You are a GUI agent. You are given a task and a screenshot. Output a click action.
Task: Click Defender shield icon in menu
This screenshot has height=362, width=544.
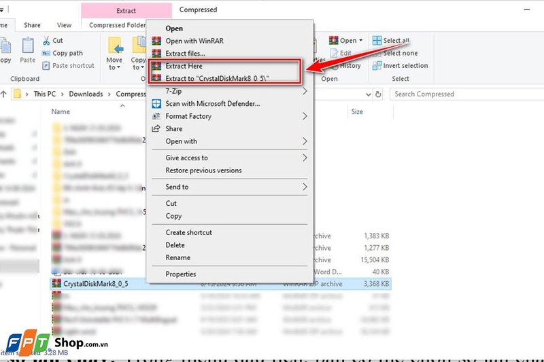tap(156, 104)
